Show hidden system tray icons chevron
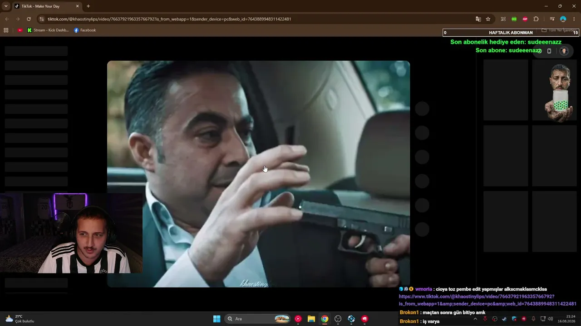 [475, 319]
